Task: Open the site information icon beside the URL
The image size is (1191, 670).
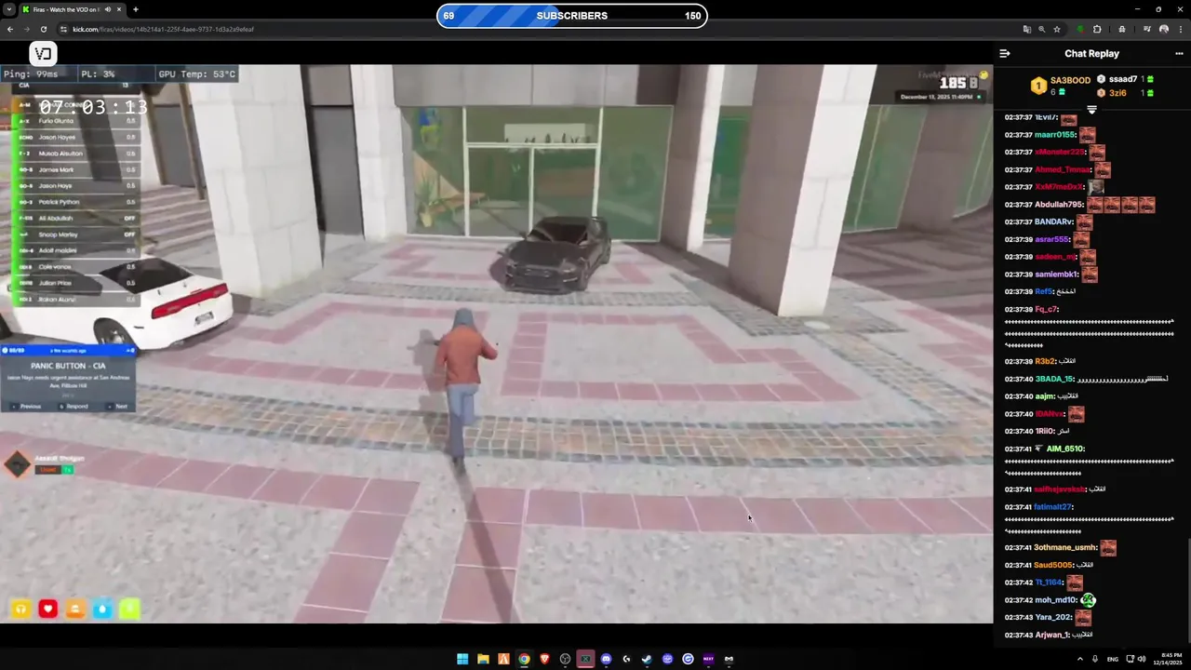Action: pyautogui.click(x=62, y=29)
